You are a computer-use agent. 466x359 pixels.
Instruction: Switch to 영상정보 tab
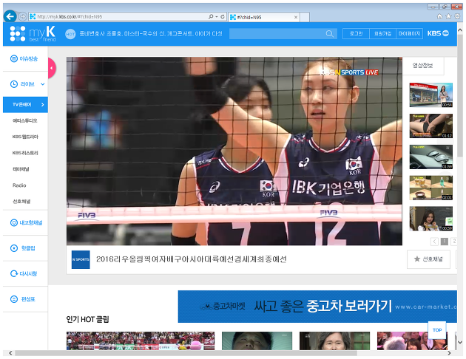click(x=423, y=66)
